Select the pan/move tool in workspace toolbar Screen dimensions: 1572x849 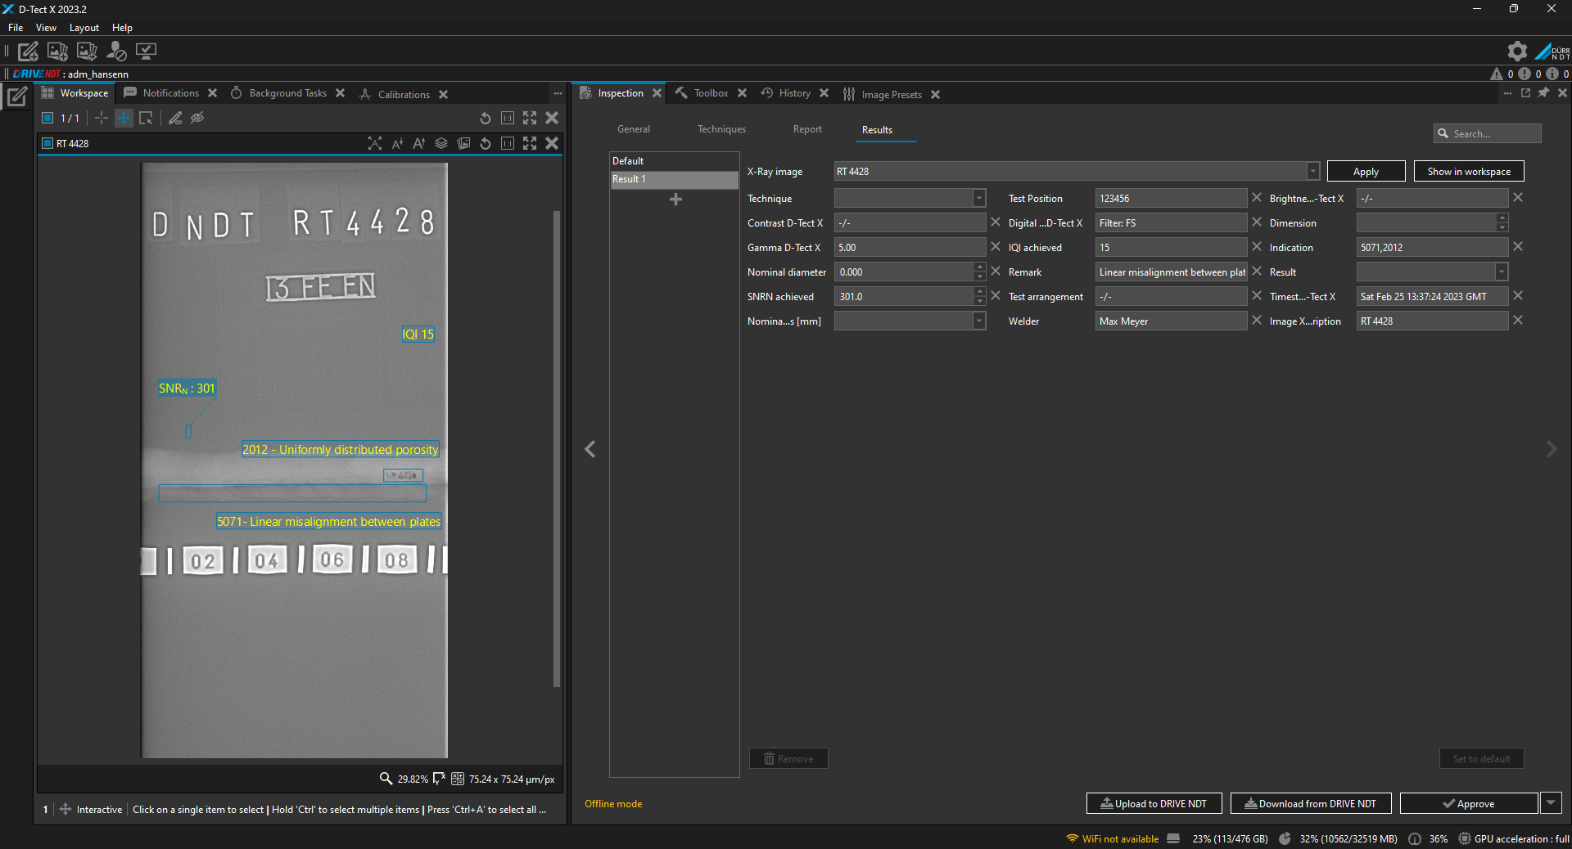point(124,118)
